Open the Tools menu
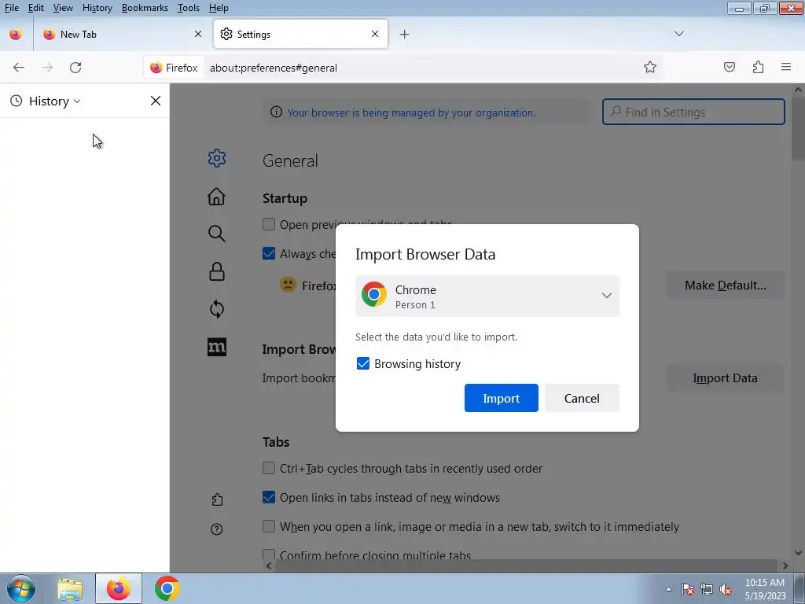This screenshot has height=604, width=805. (x=189, y=8)
